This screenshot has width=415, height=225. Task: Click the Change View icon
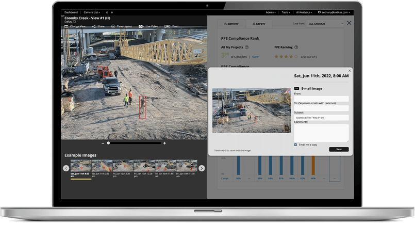point(66,26)
